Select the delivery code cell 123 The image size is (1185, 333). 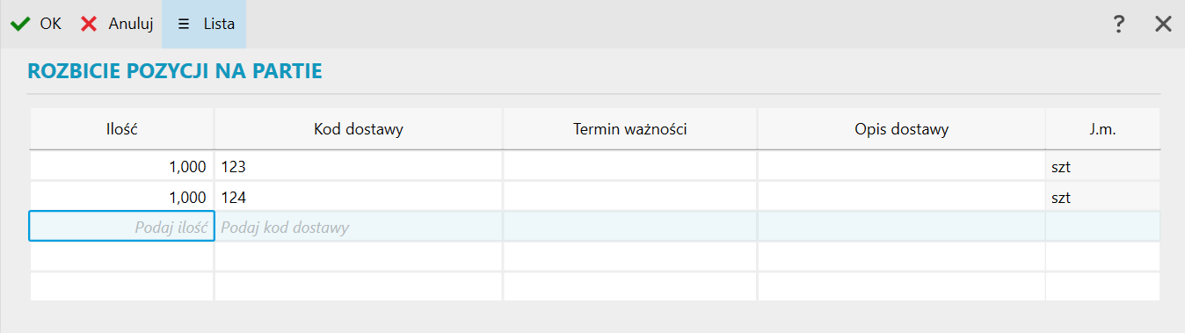click(x=359, y=166)
